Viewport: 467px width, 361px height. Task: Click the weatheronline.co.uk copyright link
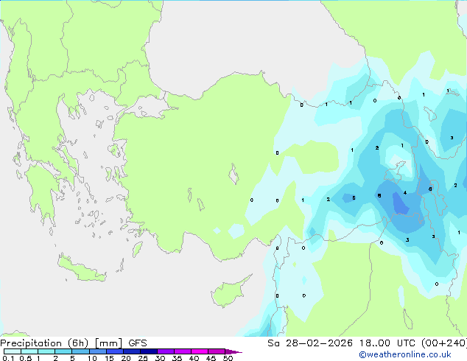click(405, 354)
